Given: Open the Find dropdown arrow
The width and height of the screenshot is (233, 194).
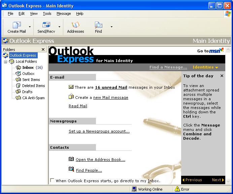Looking at the screenshot, I should coord(111,27).
